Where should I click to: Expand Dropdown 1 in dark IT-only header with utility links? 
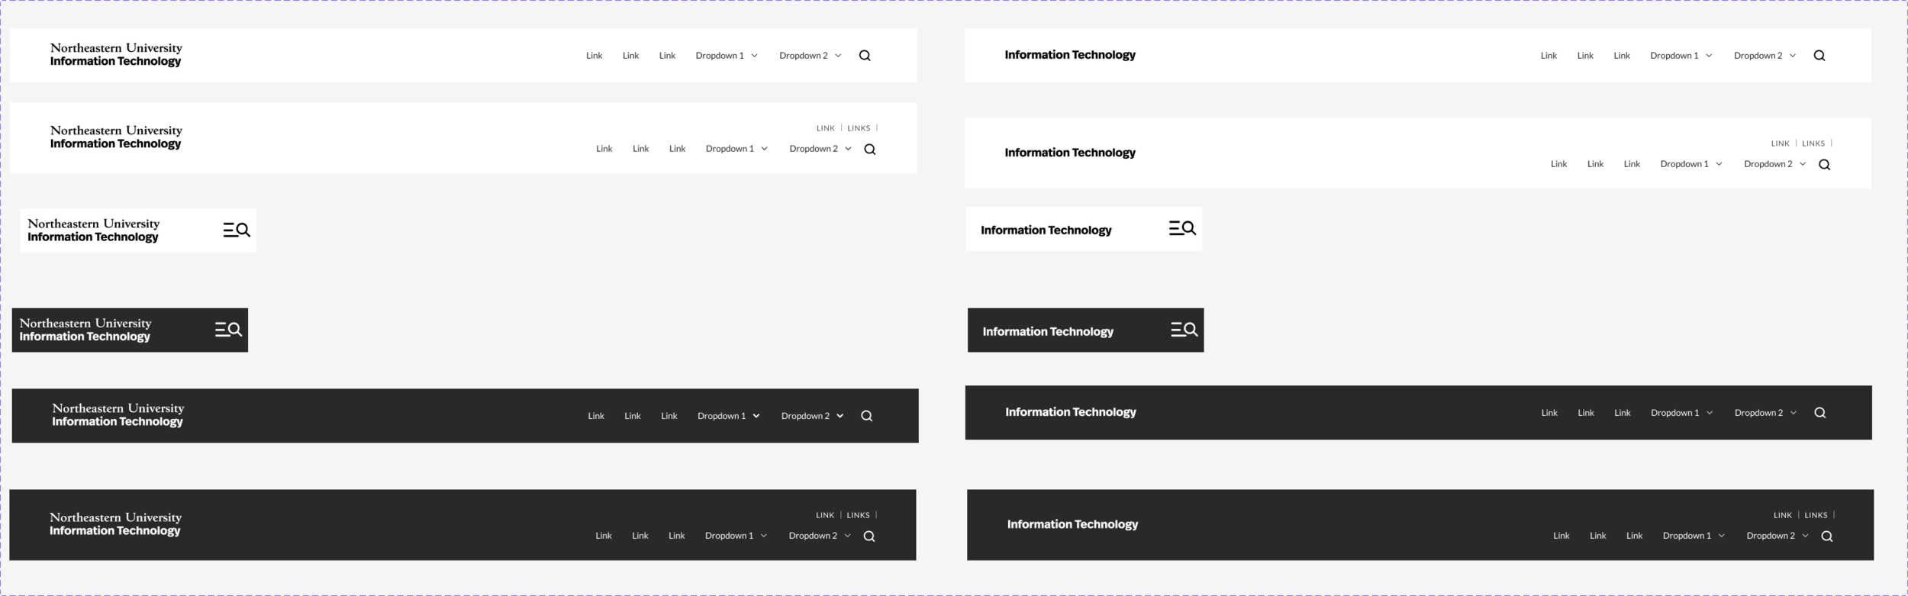(1694, 536)
